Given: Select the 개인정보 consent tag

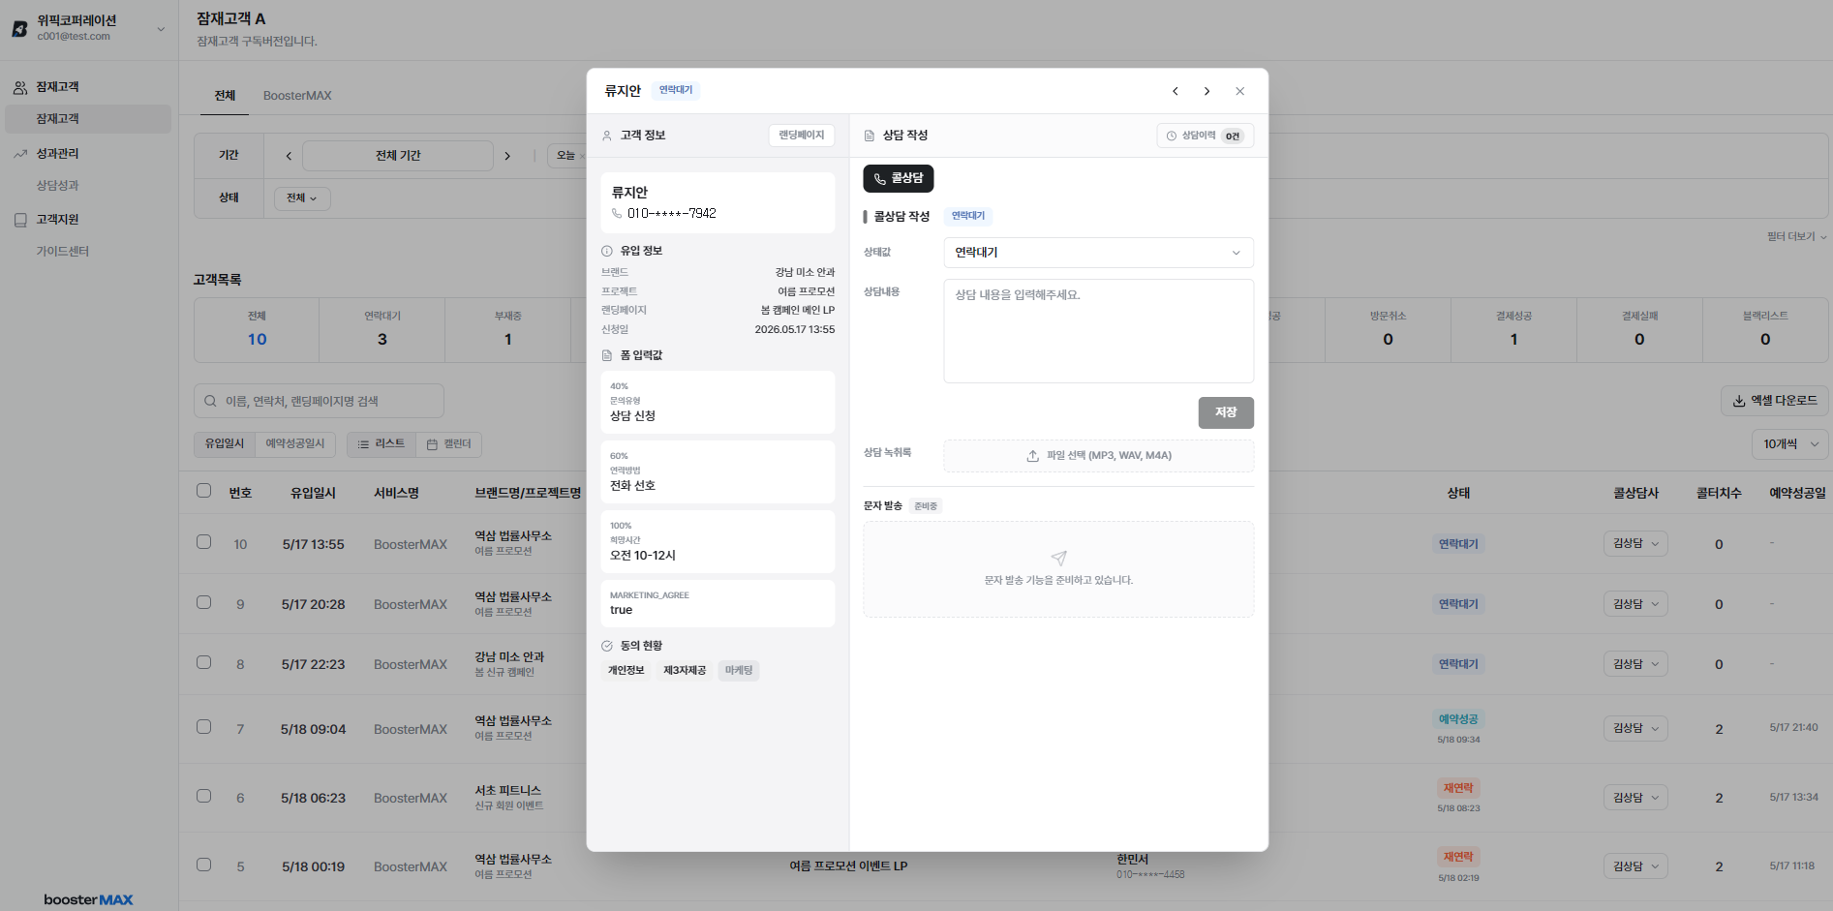Looking at the screenshot, I should 626,671.
